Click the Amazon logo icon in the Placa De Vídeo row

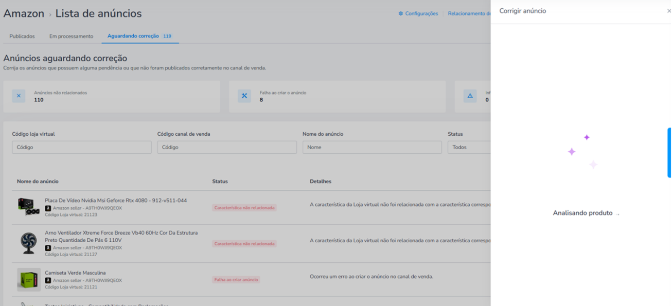pos(48,208)
